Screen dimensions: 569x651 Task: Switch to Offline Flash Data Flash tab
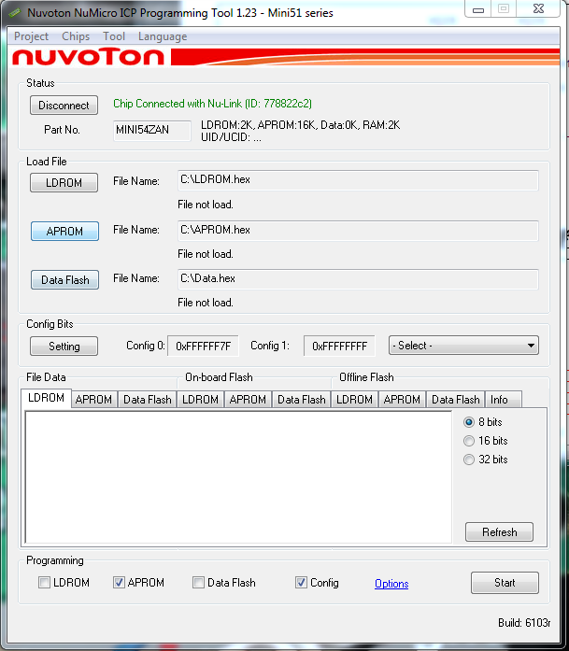(x=456, y=400)
